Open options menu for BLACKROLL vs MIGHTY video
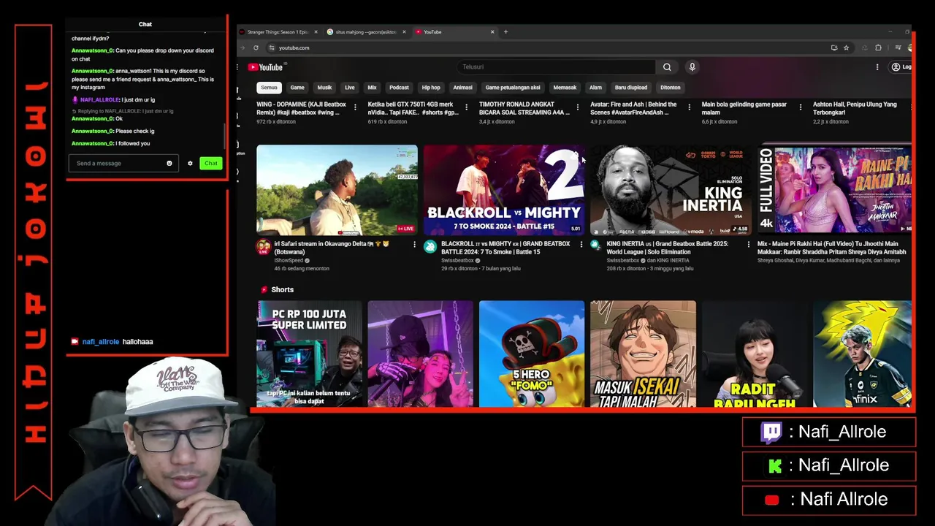 581,245
